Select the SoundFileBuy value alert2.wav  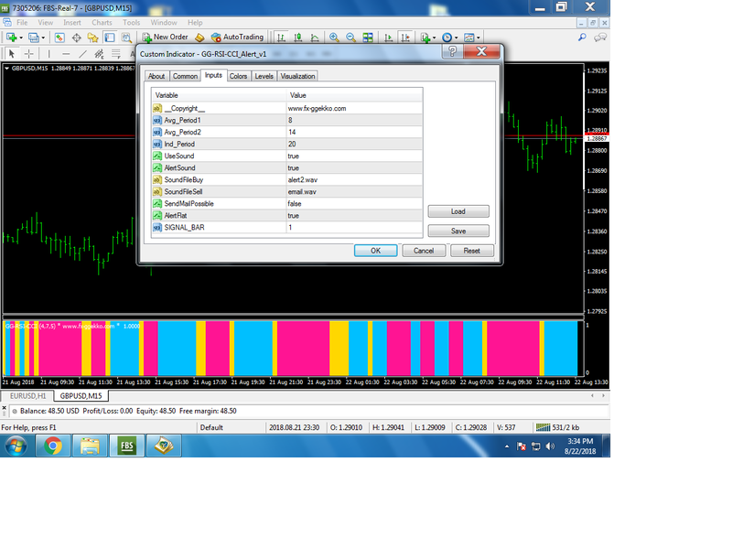354,179
